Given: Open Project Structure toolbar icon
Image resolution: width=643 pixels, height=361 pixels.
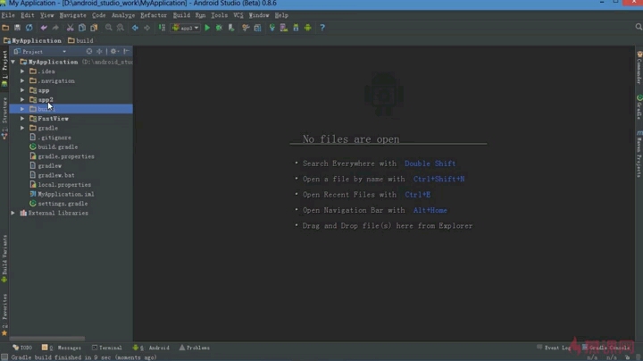Looking at the screenshot, I should 257,28.
